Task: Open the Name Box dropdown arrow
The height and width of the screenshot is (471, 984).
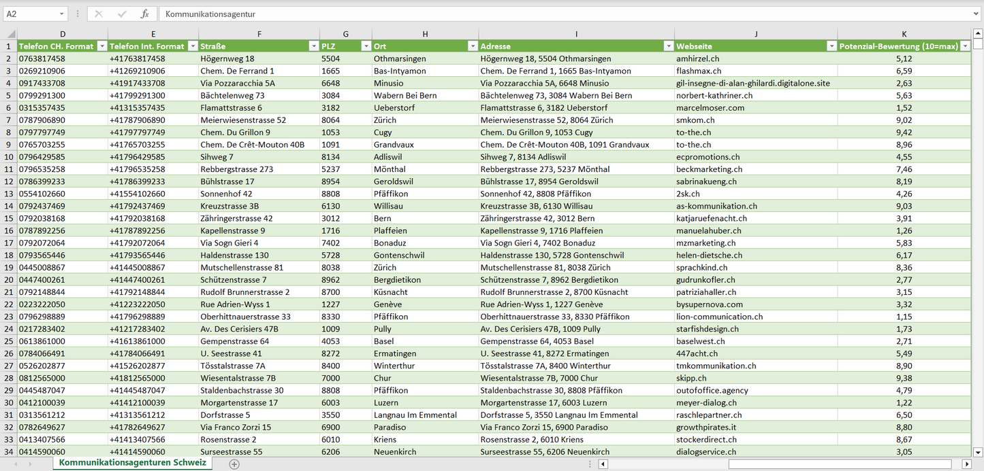Action: coord(61,14)
